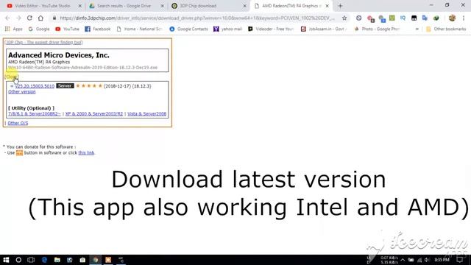
Task: Close the Video Editor YouTube Studio tab
Action: [x=80, y=6]
